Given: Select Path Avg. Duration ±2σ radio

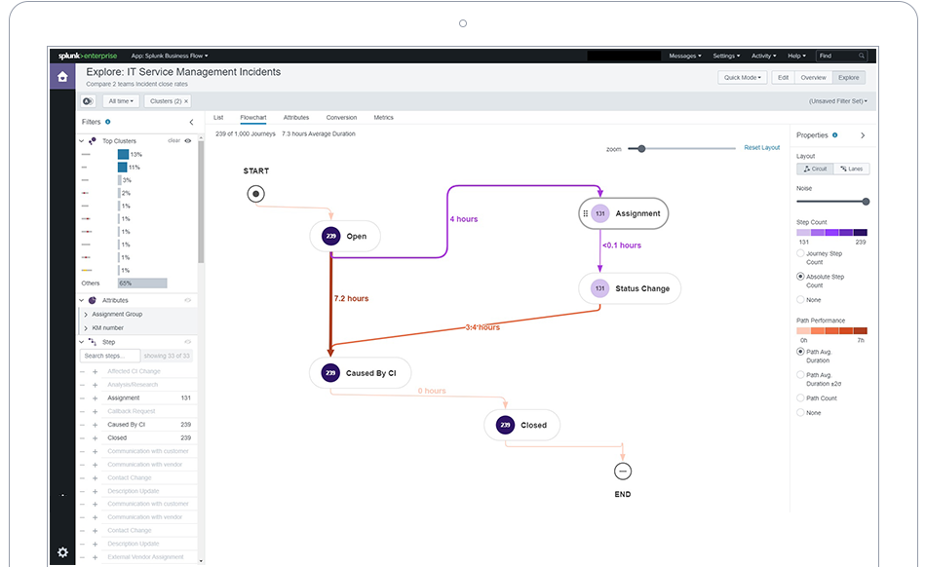Looking at the screenshot, I should [800, 375].
